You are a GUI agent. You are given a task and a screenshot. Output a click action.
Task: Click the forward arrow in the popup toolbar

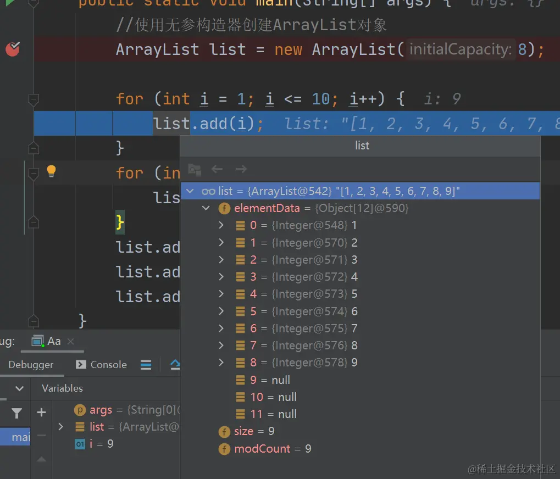tap(241, 169)
